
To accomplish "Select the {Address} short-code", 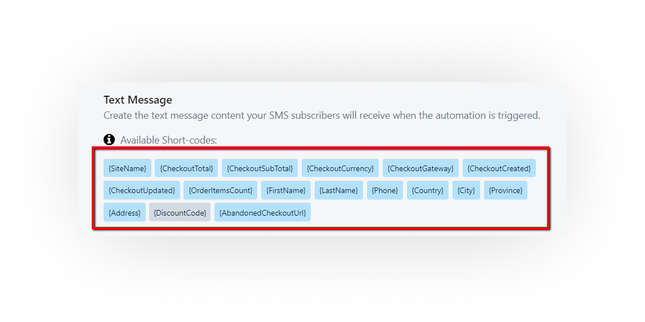I will coord(124,212).
